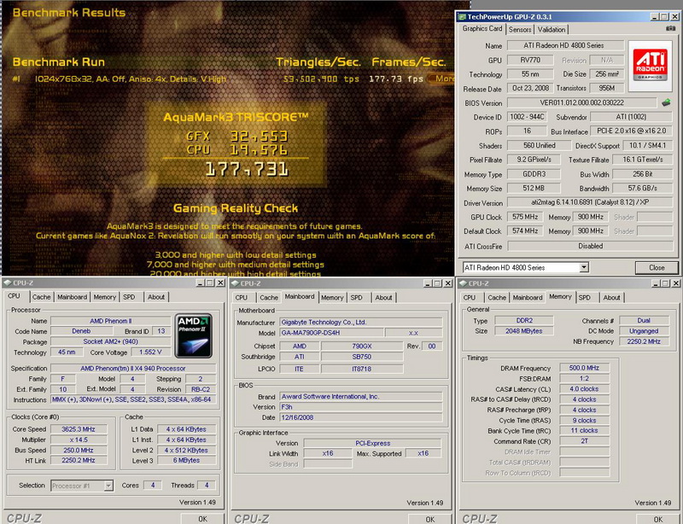This screenshot has width=683, height=524.
Task: Click the Core Speed 3625.3 MHz value
Action: coord(79,429)
